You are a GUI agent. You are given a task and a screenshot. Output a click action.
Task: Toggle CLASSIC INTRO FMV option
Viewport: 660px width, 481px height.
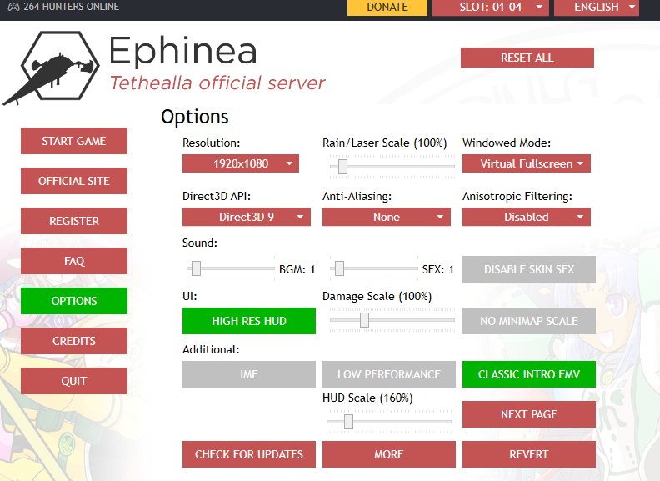528,374
